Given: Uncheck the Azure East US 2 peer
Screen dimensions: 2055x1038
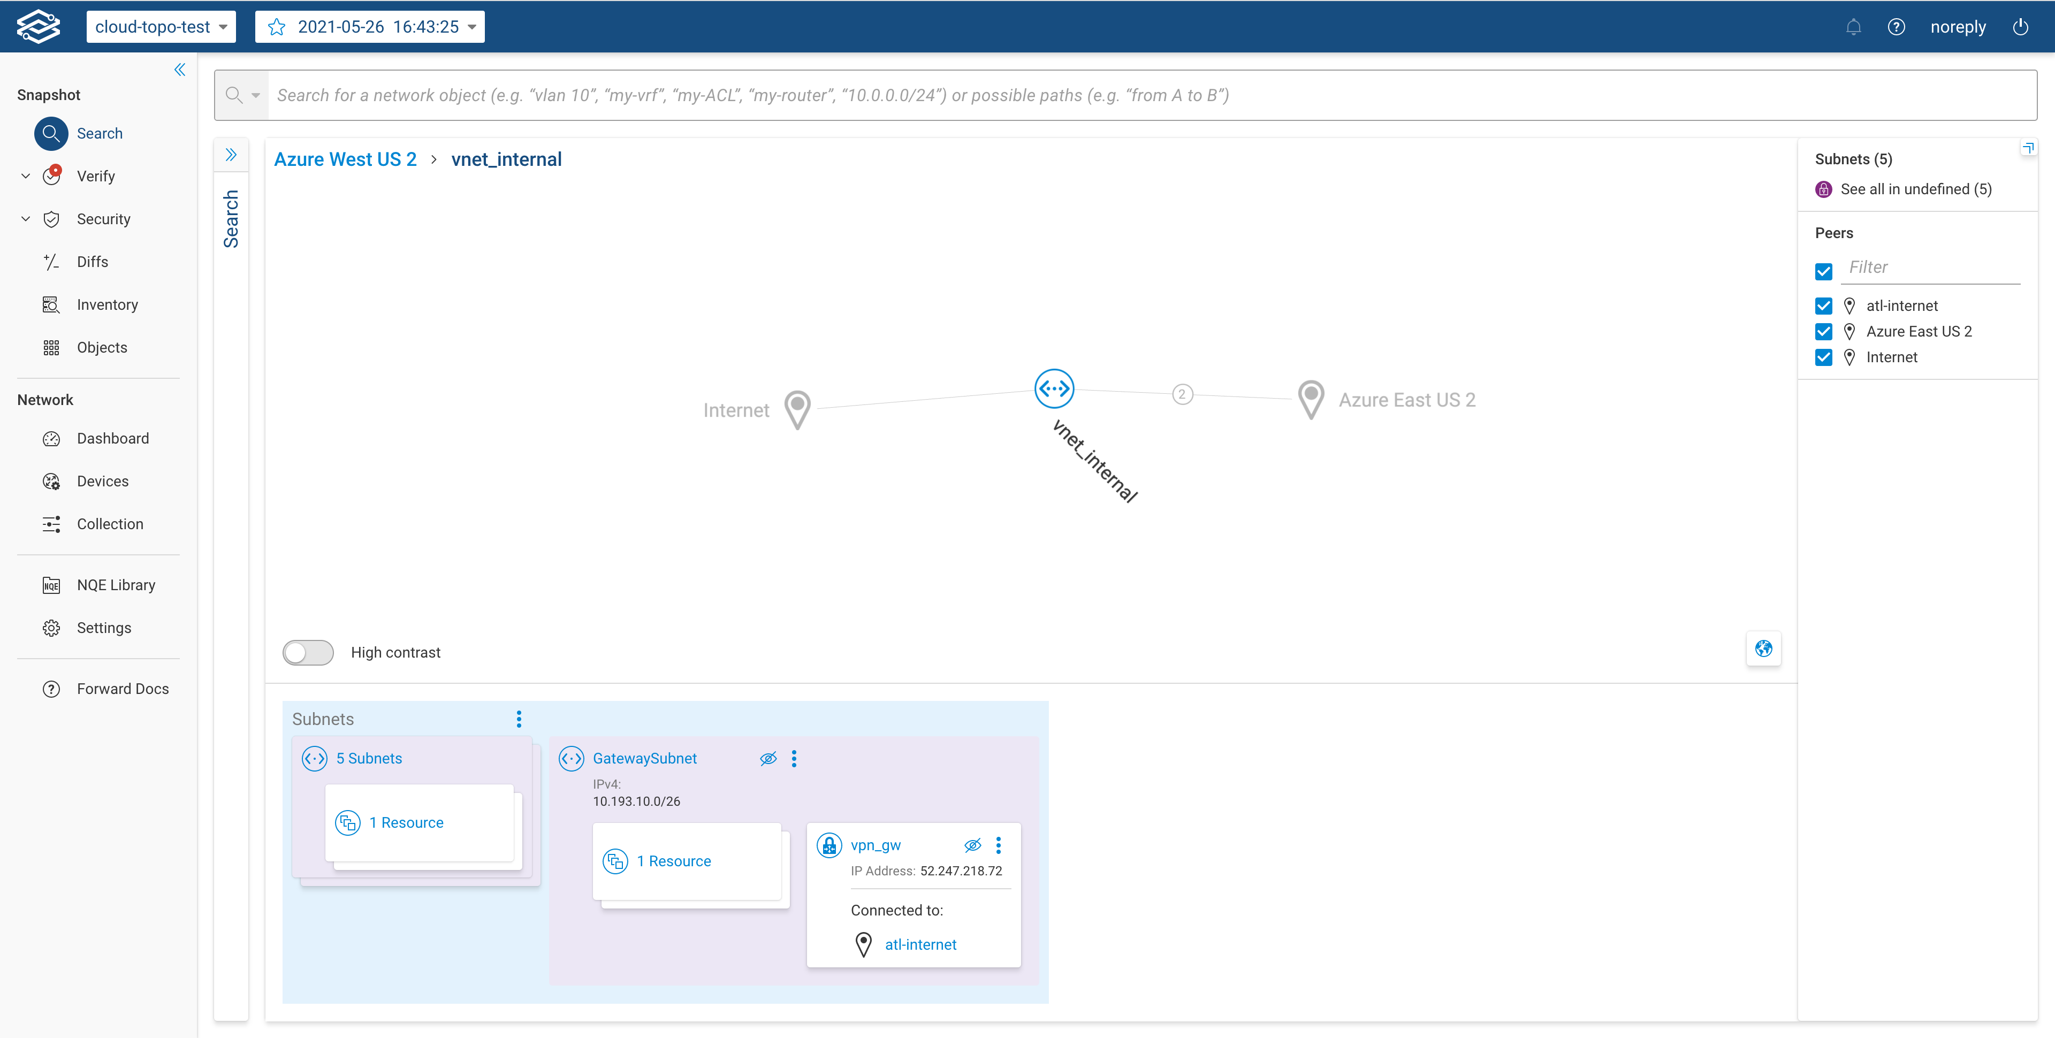Looking at the screenshot, I should coord(1824,331).
